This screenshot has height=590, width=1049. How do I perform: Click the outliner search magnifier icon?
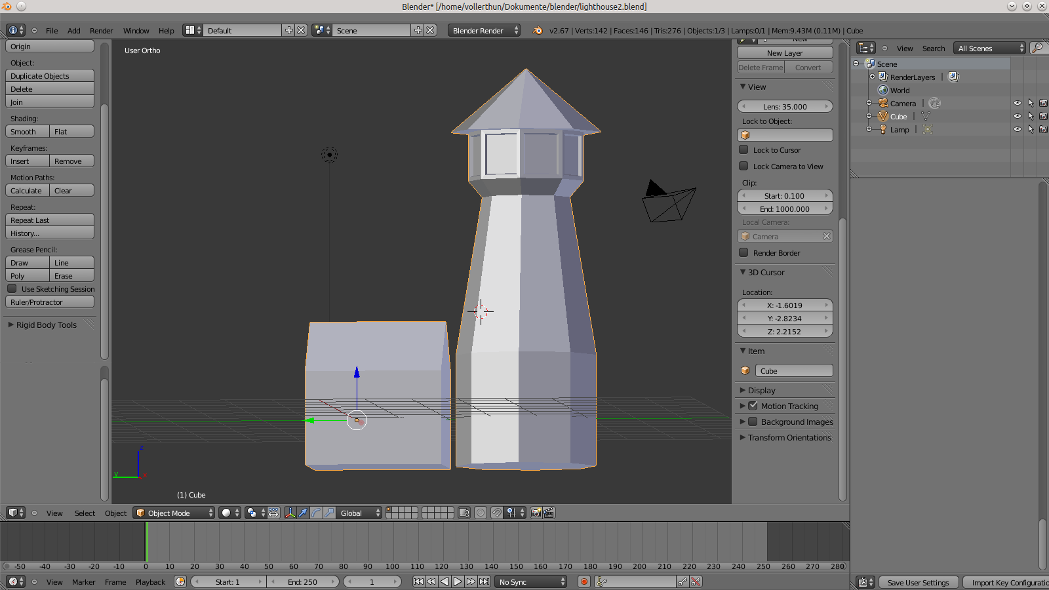[1037, 48]
